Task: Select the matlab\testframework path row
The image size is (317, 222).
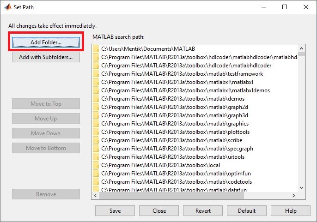Action: pos(195,74)
